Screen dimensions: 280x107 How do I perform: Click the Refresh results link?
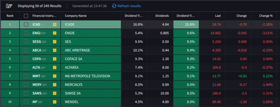pyautogui.click(x=129, y=6)
